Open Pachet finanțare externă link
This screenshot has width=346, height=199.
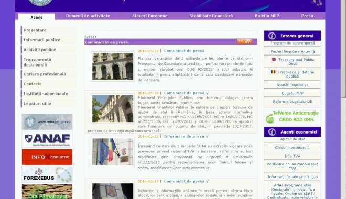pos(293,51)
